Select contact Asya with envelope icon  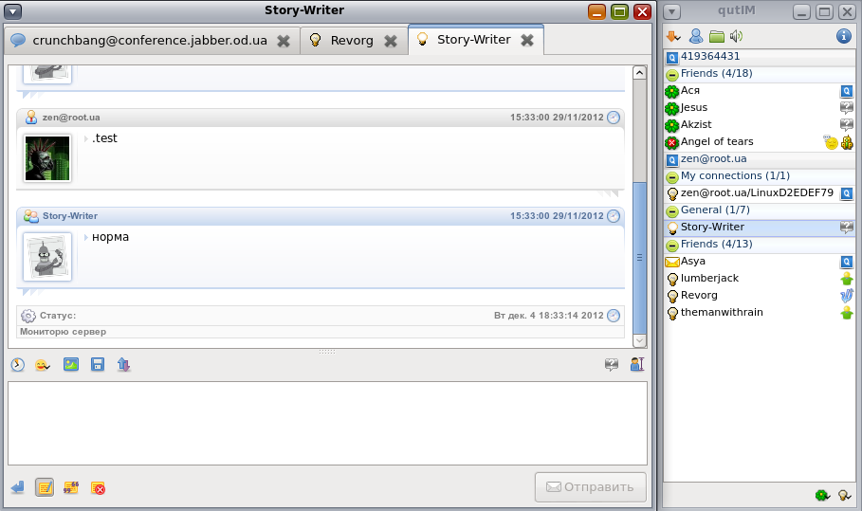pyautogui.click(x=760, y=262)
